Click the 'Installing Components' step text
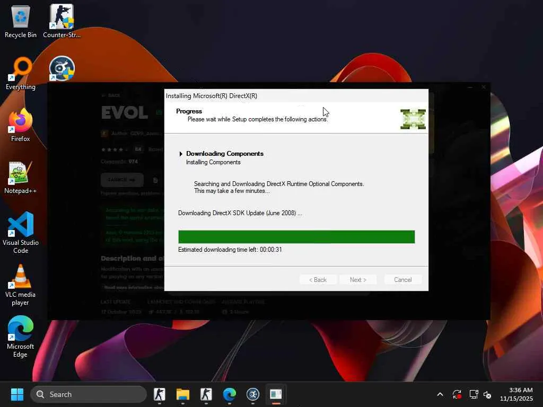 (213, 162)
